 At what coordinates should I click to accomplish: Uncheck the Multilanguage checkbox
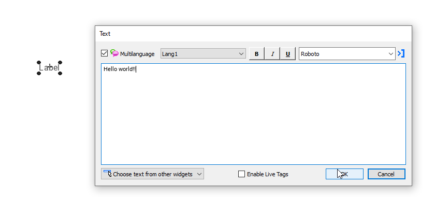pos(104,53)
